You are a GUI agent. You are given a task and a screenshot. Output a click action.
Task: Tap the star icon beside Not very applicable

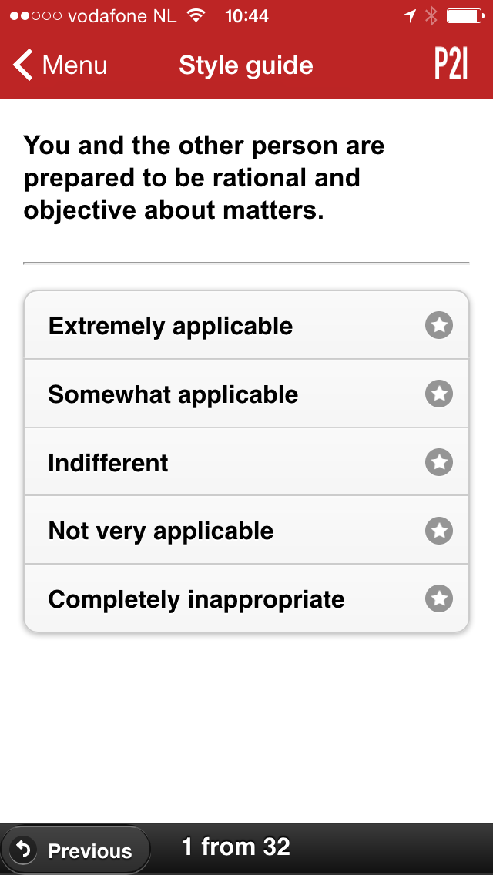[439, 531]
